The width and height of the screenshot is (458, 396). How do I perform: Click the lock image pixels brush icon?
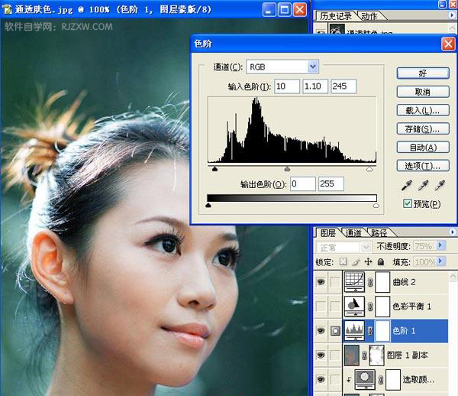[x=356, y=261]
